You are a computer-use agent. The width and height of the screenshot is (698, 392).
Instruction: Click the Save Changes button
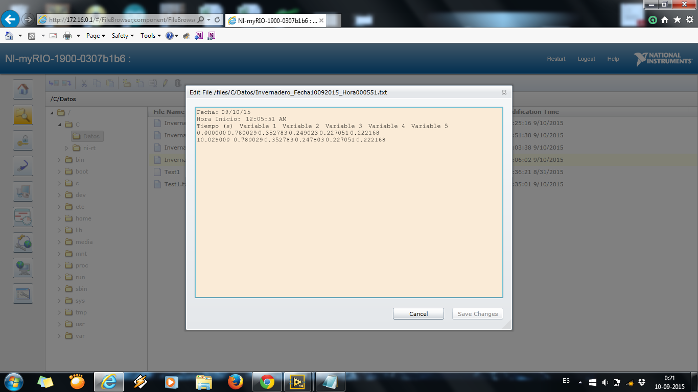478,314
